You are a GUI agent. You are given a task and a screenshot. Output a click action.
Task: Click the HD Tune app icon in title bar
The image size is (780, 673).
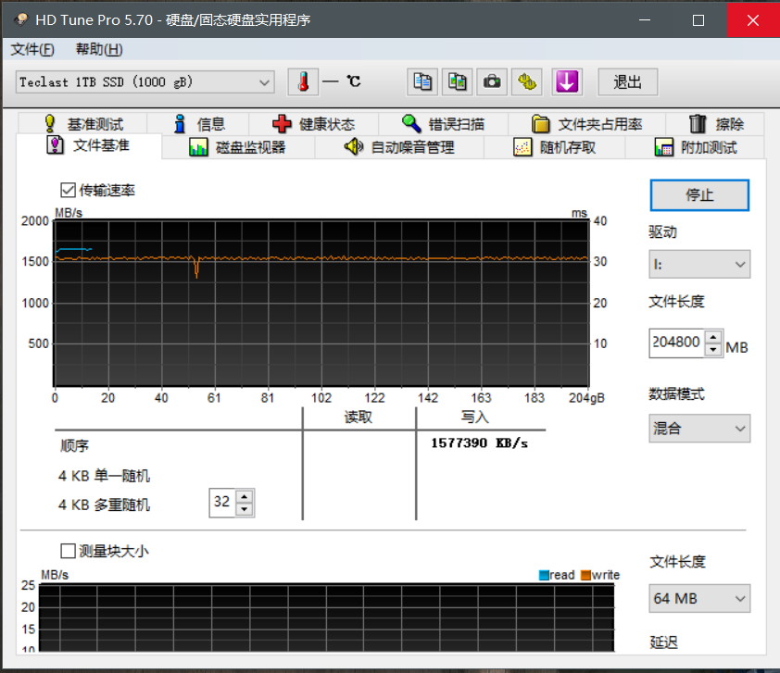point(21,19)
